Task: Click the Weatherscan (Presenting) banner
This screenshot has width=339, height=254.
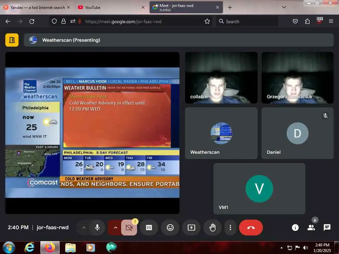Action: pyautogui.click(x=178, y=40)
